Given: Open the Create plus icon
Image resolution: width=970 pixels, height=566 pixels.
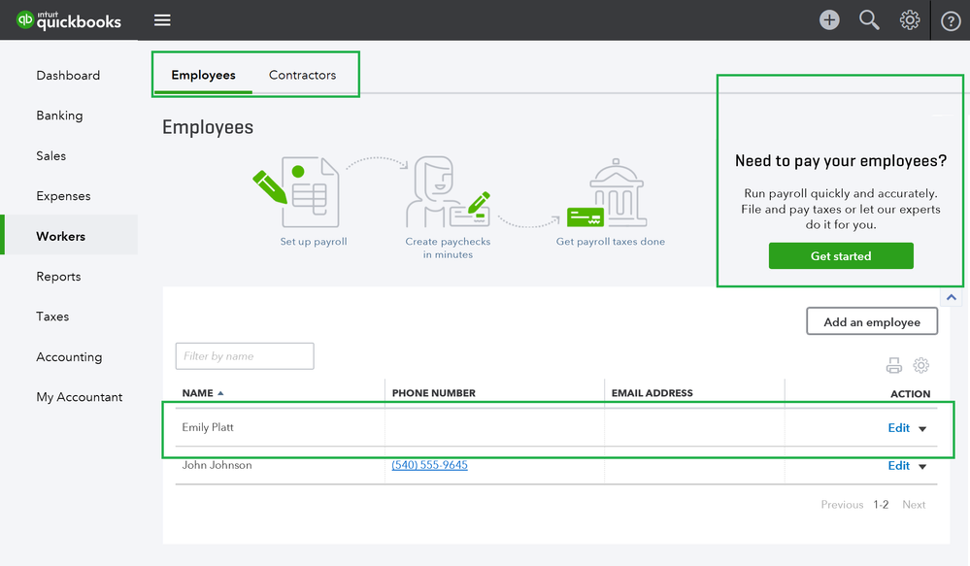Looking at the screenshot, I should click(829, 20).
